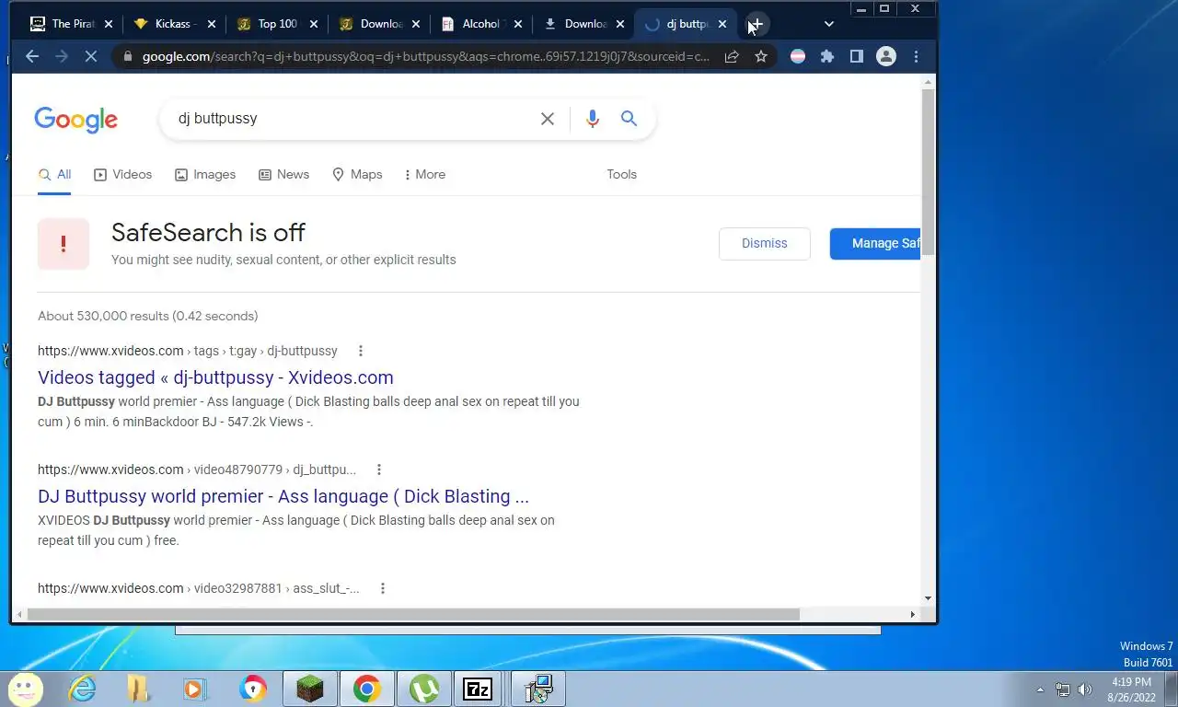Select the News results filter
This screenshot has height=707, width=1178.
point(283,174)
